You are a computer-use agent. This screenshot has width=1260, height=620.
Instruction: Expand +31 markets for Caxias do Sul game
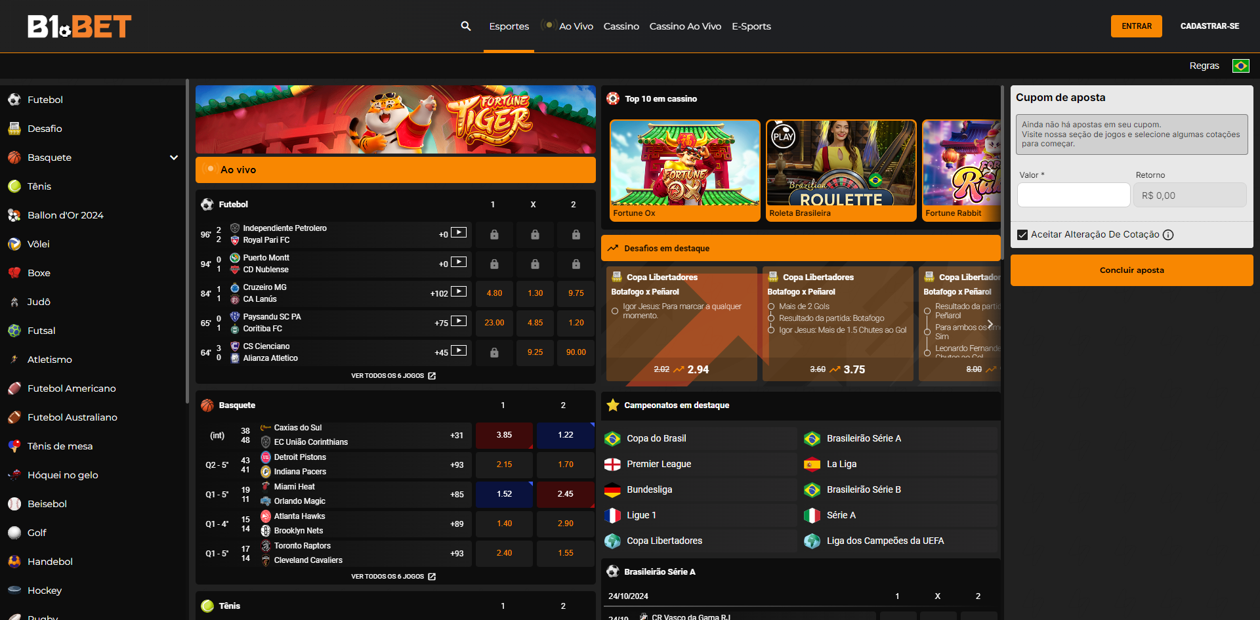click(457, 436)
